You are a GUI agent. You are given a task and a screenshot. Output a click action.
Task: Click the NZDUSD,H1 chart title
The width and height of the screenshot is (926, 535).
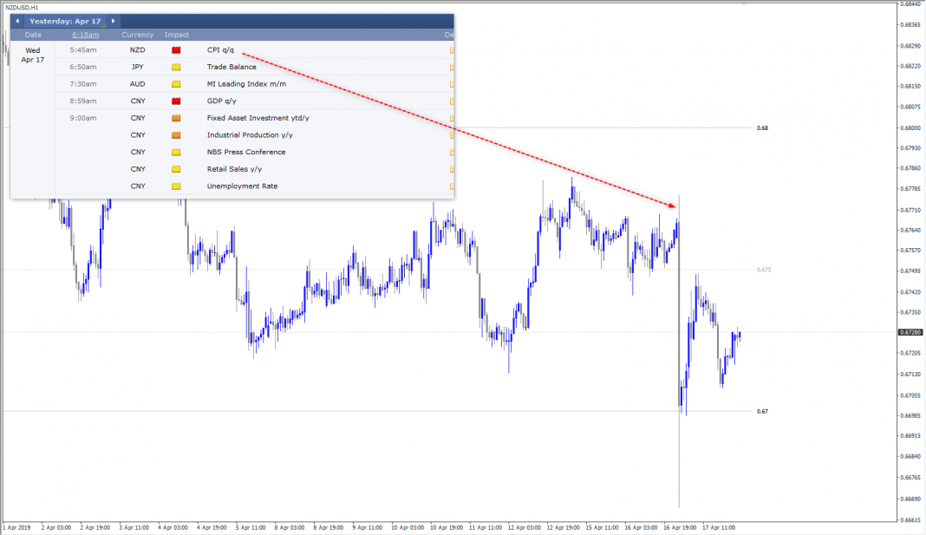coord(23,7)
